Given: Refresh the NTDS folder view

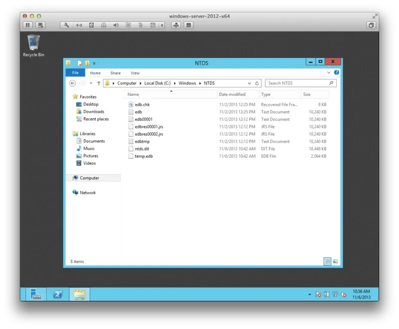Looking at the screenshot, I should [x=257, y=83].
